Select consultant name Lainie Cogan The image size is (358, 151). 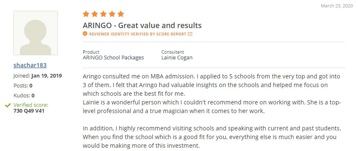(x=177, y=58)
